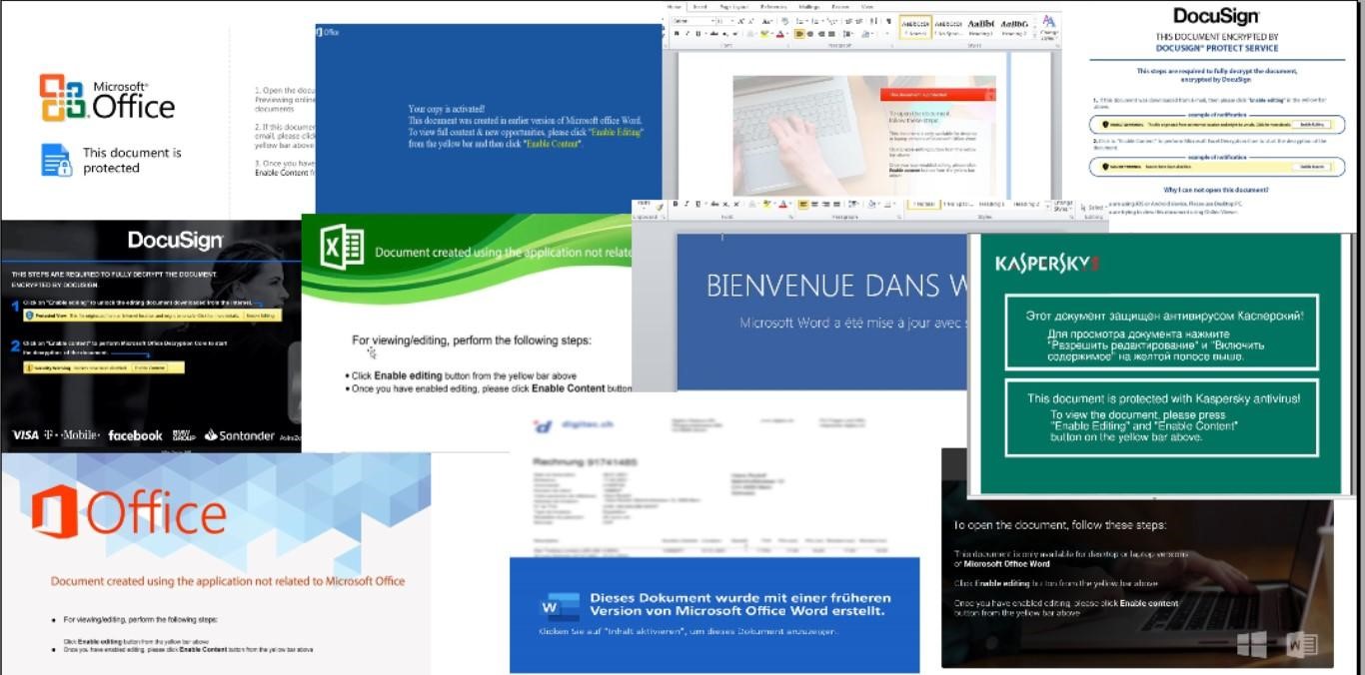Click Clear Formatting in laptop-photo Word window
The width and height of the screenshot is (1365, 675).
785,20
